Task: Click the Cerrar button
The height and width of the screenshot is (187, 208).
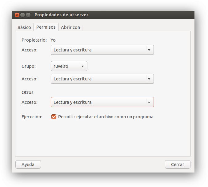Action: coord(178,165)
